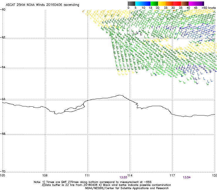Click the cyan-blue 5-15 knots legend segment
Viewport: 217px width, 190px height.
click(x=143, y=4)
